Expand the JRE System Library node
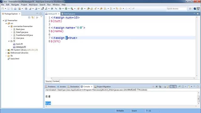This screenshot has width=201, height=113. click(6, 50)
